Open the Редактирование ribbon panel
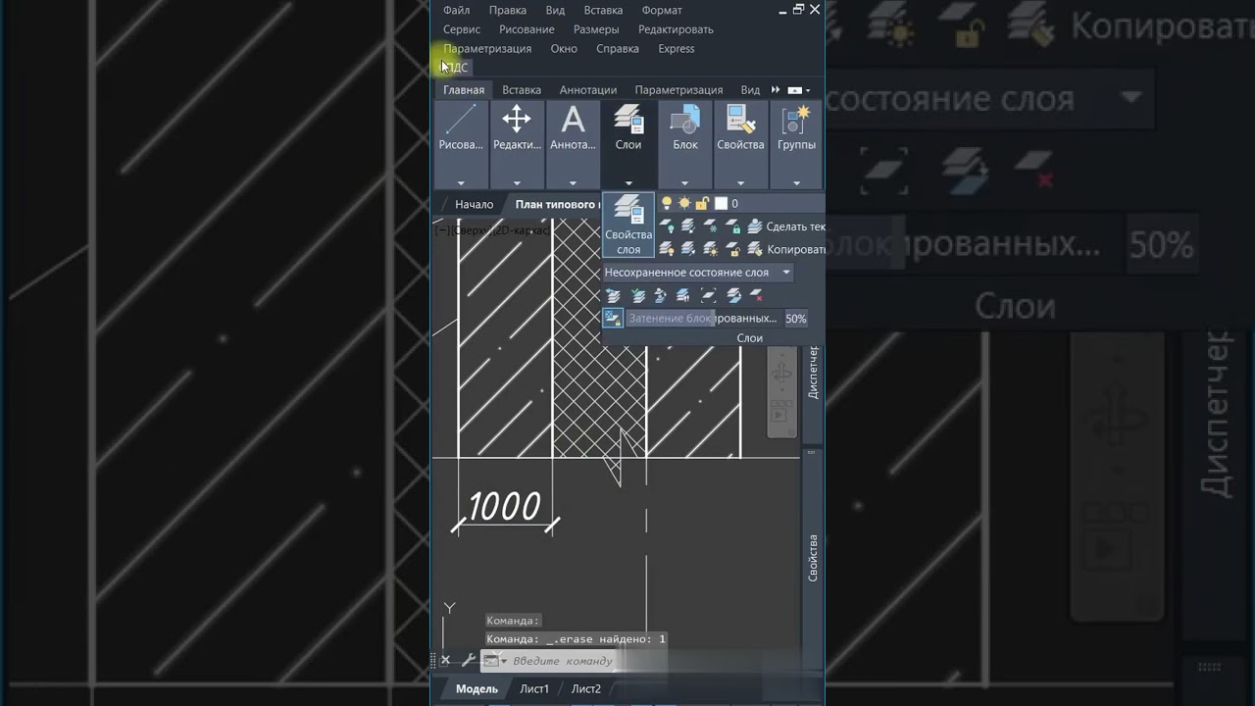1255x706 pixels. point(517,144)
